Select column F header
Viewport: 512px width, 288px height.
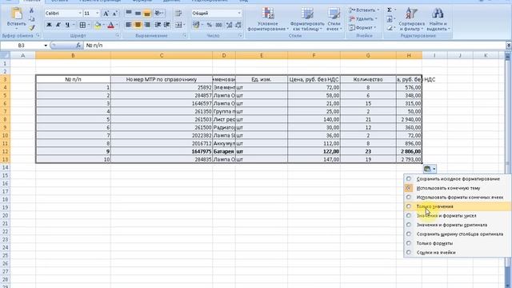(x=314, y=55)
